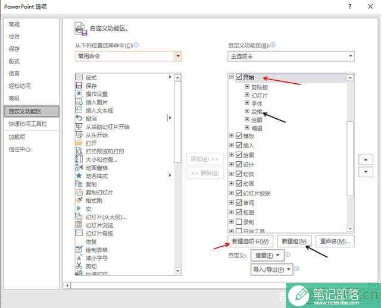The height and width of the screenshot is (308, 381).
Task: Uncheck the 幻灯片放映 tab checkbox
Action: pyautogui.click(x=239, y=193)
